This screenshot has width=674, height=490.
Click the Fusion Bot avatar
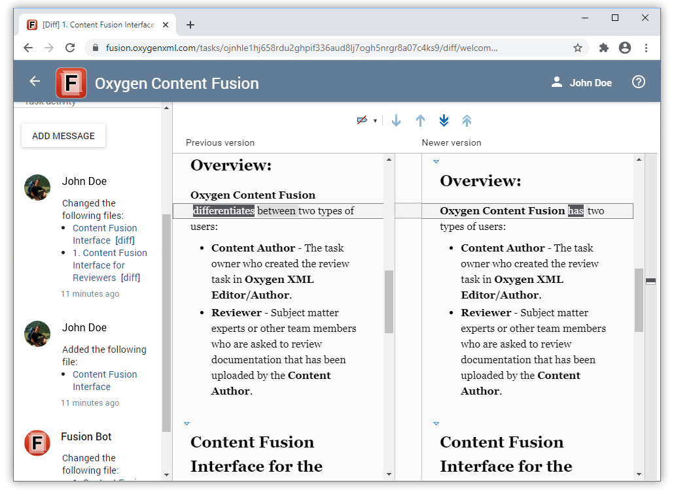tap(37, 443)
